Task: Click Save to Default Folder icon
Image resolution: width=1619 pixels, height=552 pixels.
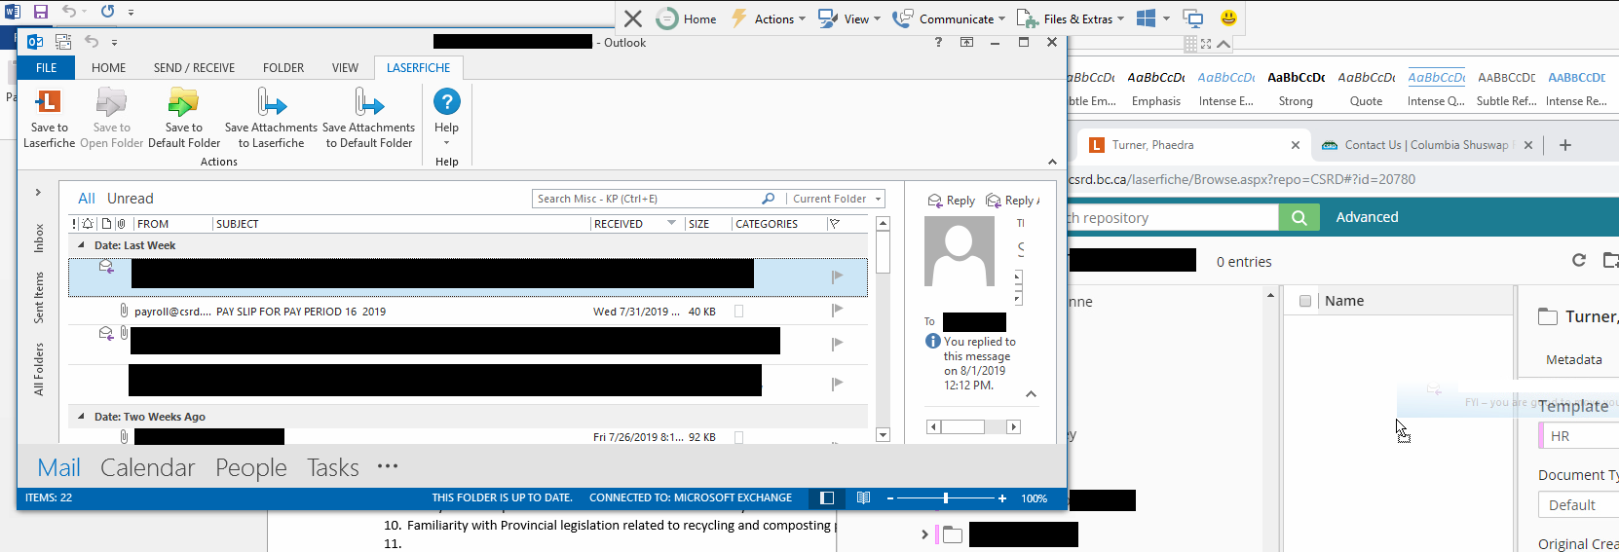Action: [183, 103]
